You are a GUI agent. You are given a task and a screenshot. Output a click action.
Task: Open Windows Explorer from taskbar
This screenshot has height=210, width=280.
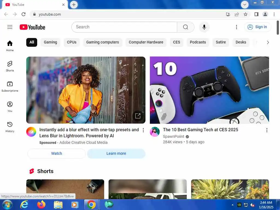pyautogui.click(x=58, y=205)
